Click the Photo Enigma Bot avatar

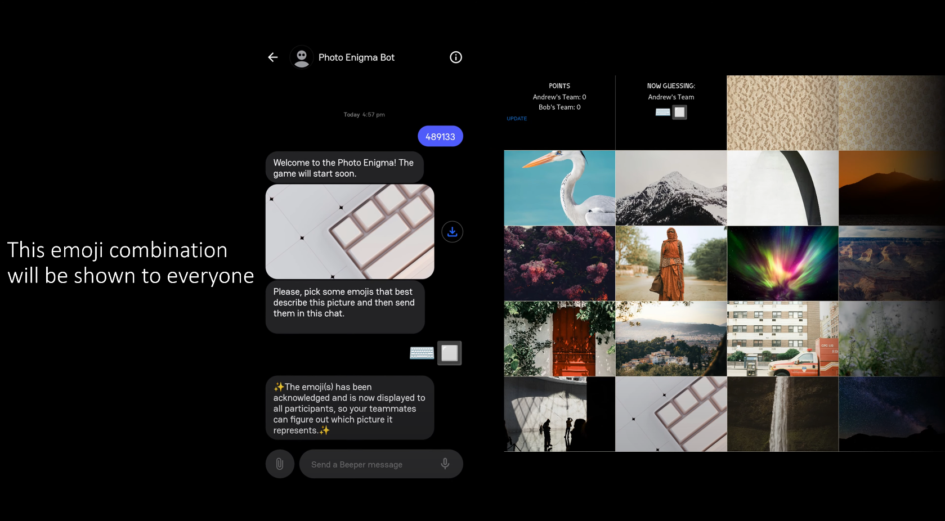pos(302,57)
